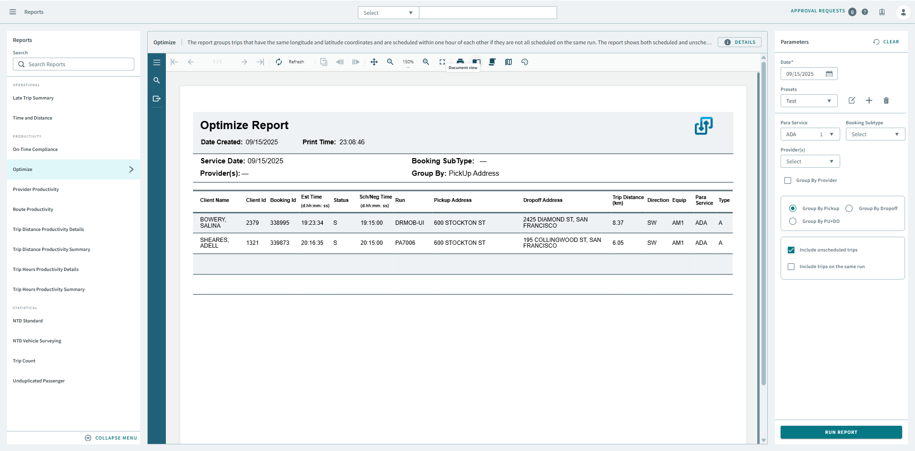Enable Group By Provider
915x451 pixels.
789,180
